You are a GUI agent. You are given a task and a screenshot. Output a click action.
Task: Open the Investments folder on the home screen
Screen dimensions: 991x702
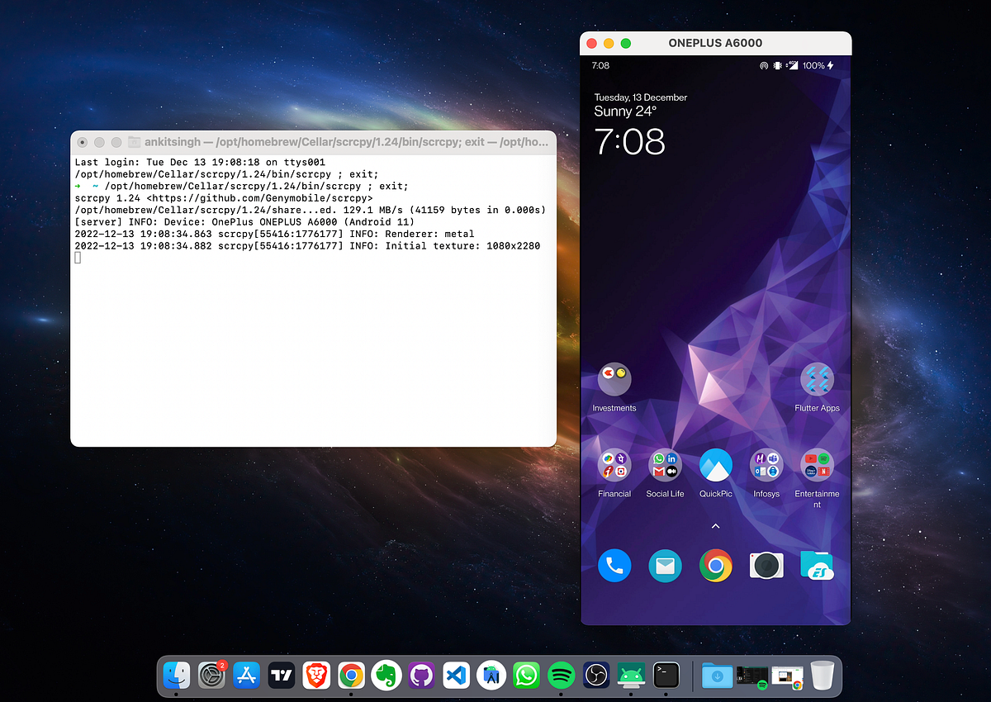coord(614,381)
